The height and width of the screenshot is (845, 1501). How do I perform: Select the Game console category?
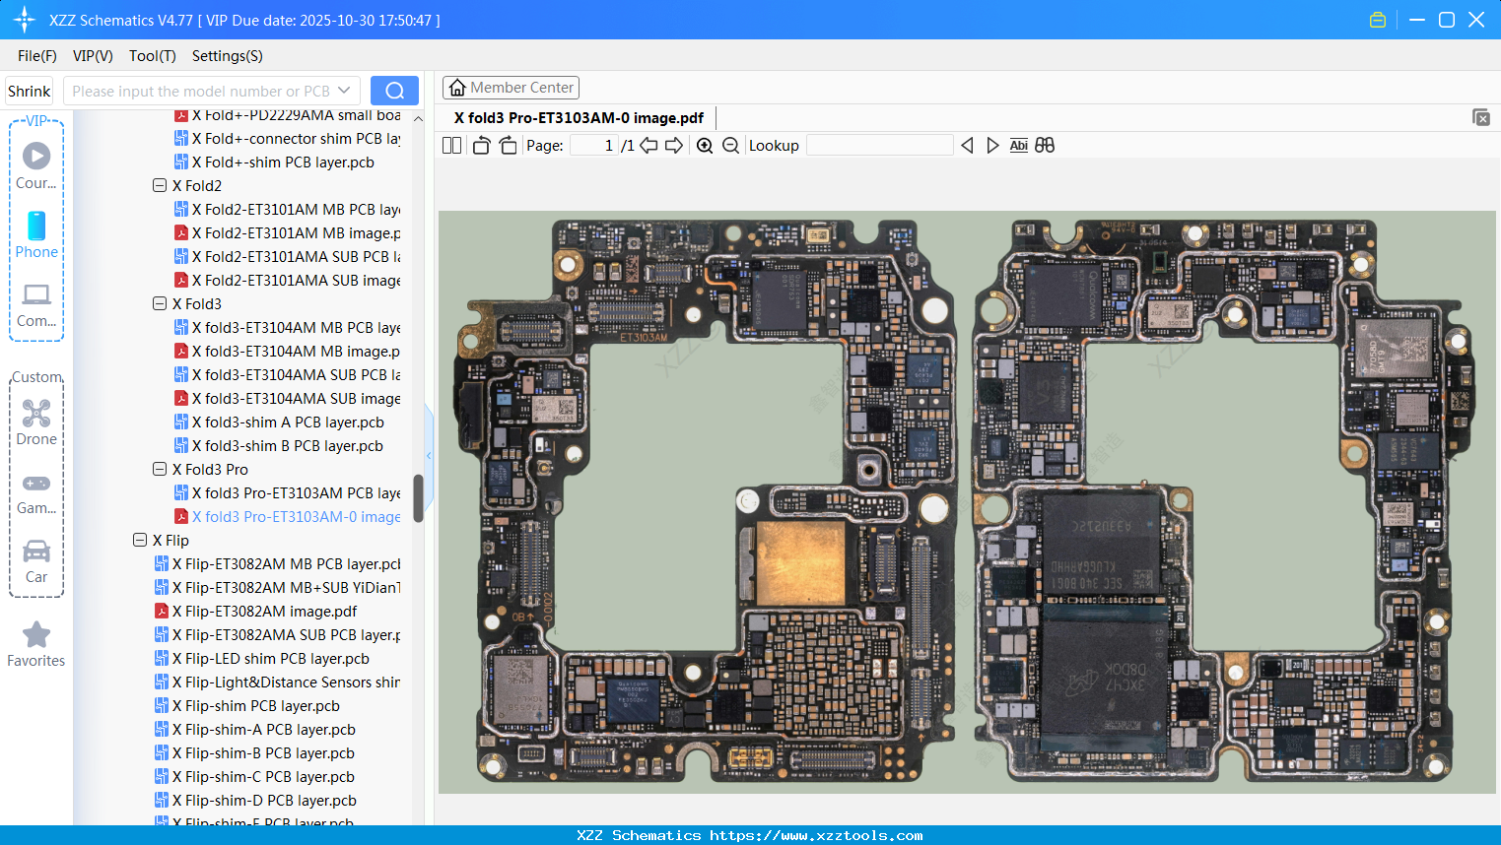(x=36, y=493)
